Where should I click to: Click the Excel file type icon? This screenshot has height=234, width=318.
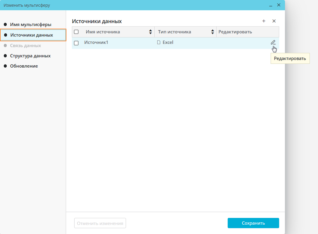[x=159, y=43]
